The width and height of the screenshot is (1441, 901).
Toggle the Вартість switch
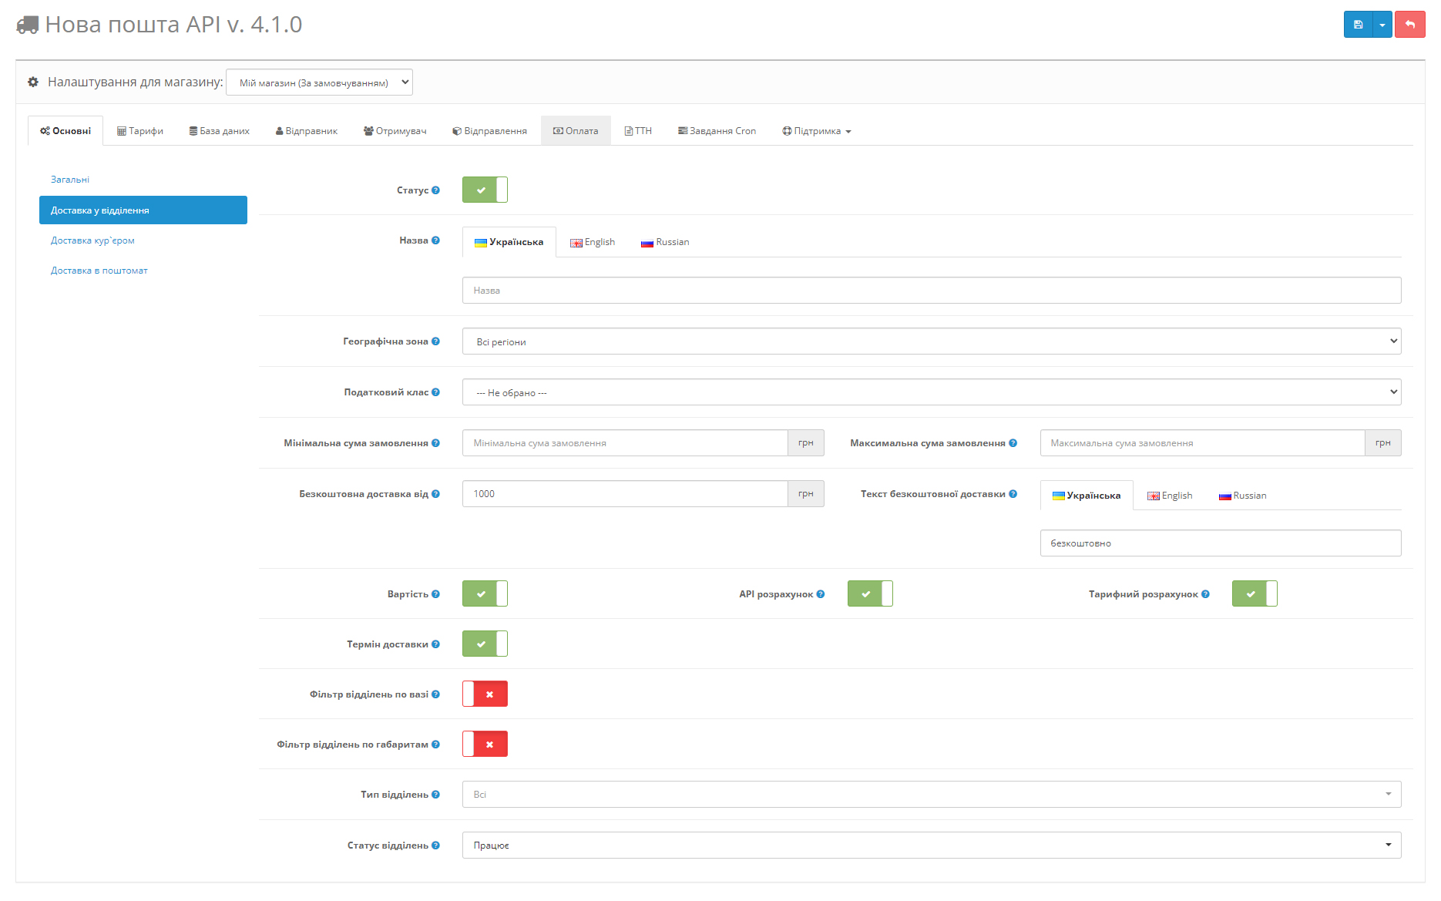click(x=485, y=593)
